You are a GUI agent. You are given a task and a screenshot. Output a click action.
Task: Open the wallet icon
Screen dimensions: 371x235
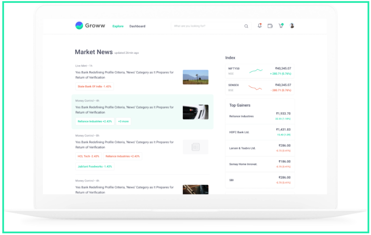coord(270,26)
